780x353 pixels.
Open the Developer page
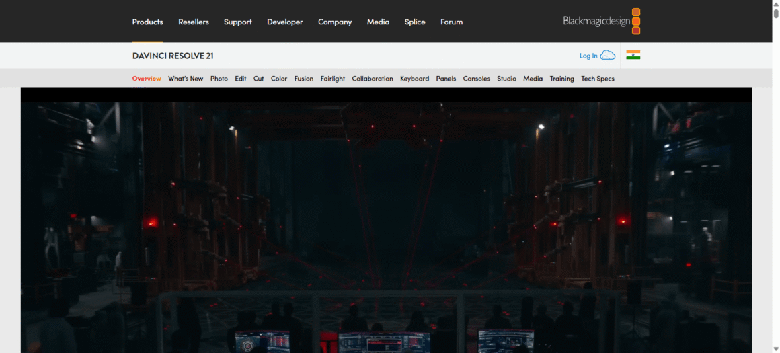click(285, 22)
